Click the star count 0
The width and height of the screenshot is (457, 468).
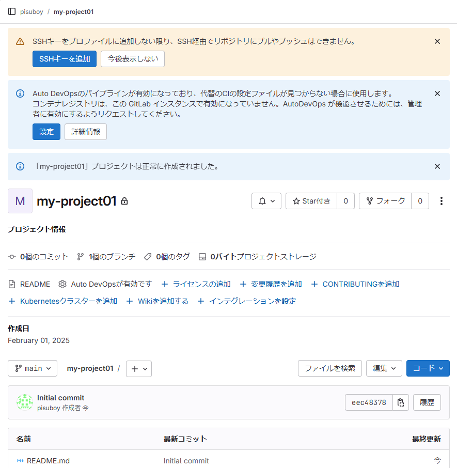pos(346,201)
